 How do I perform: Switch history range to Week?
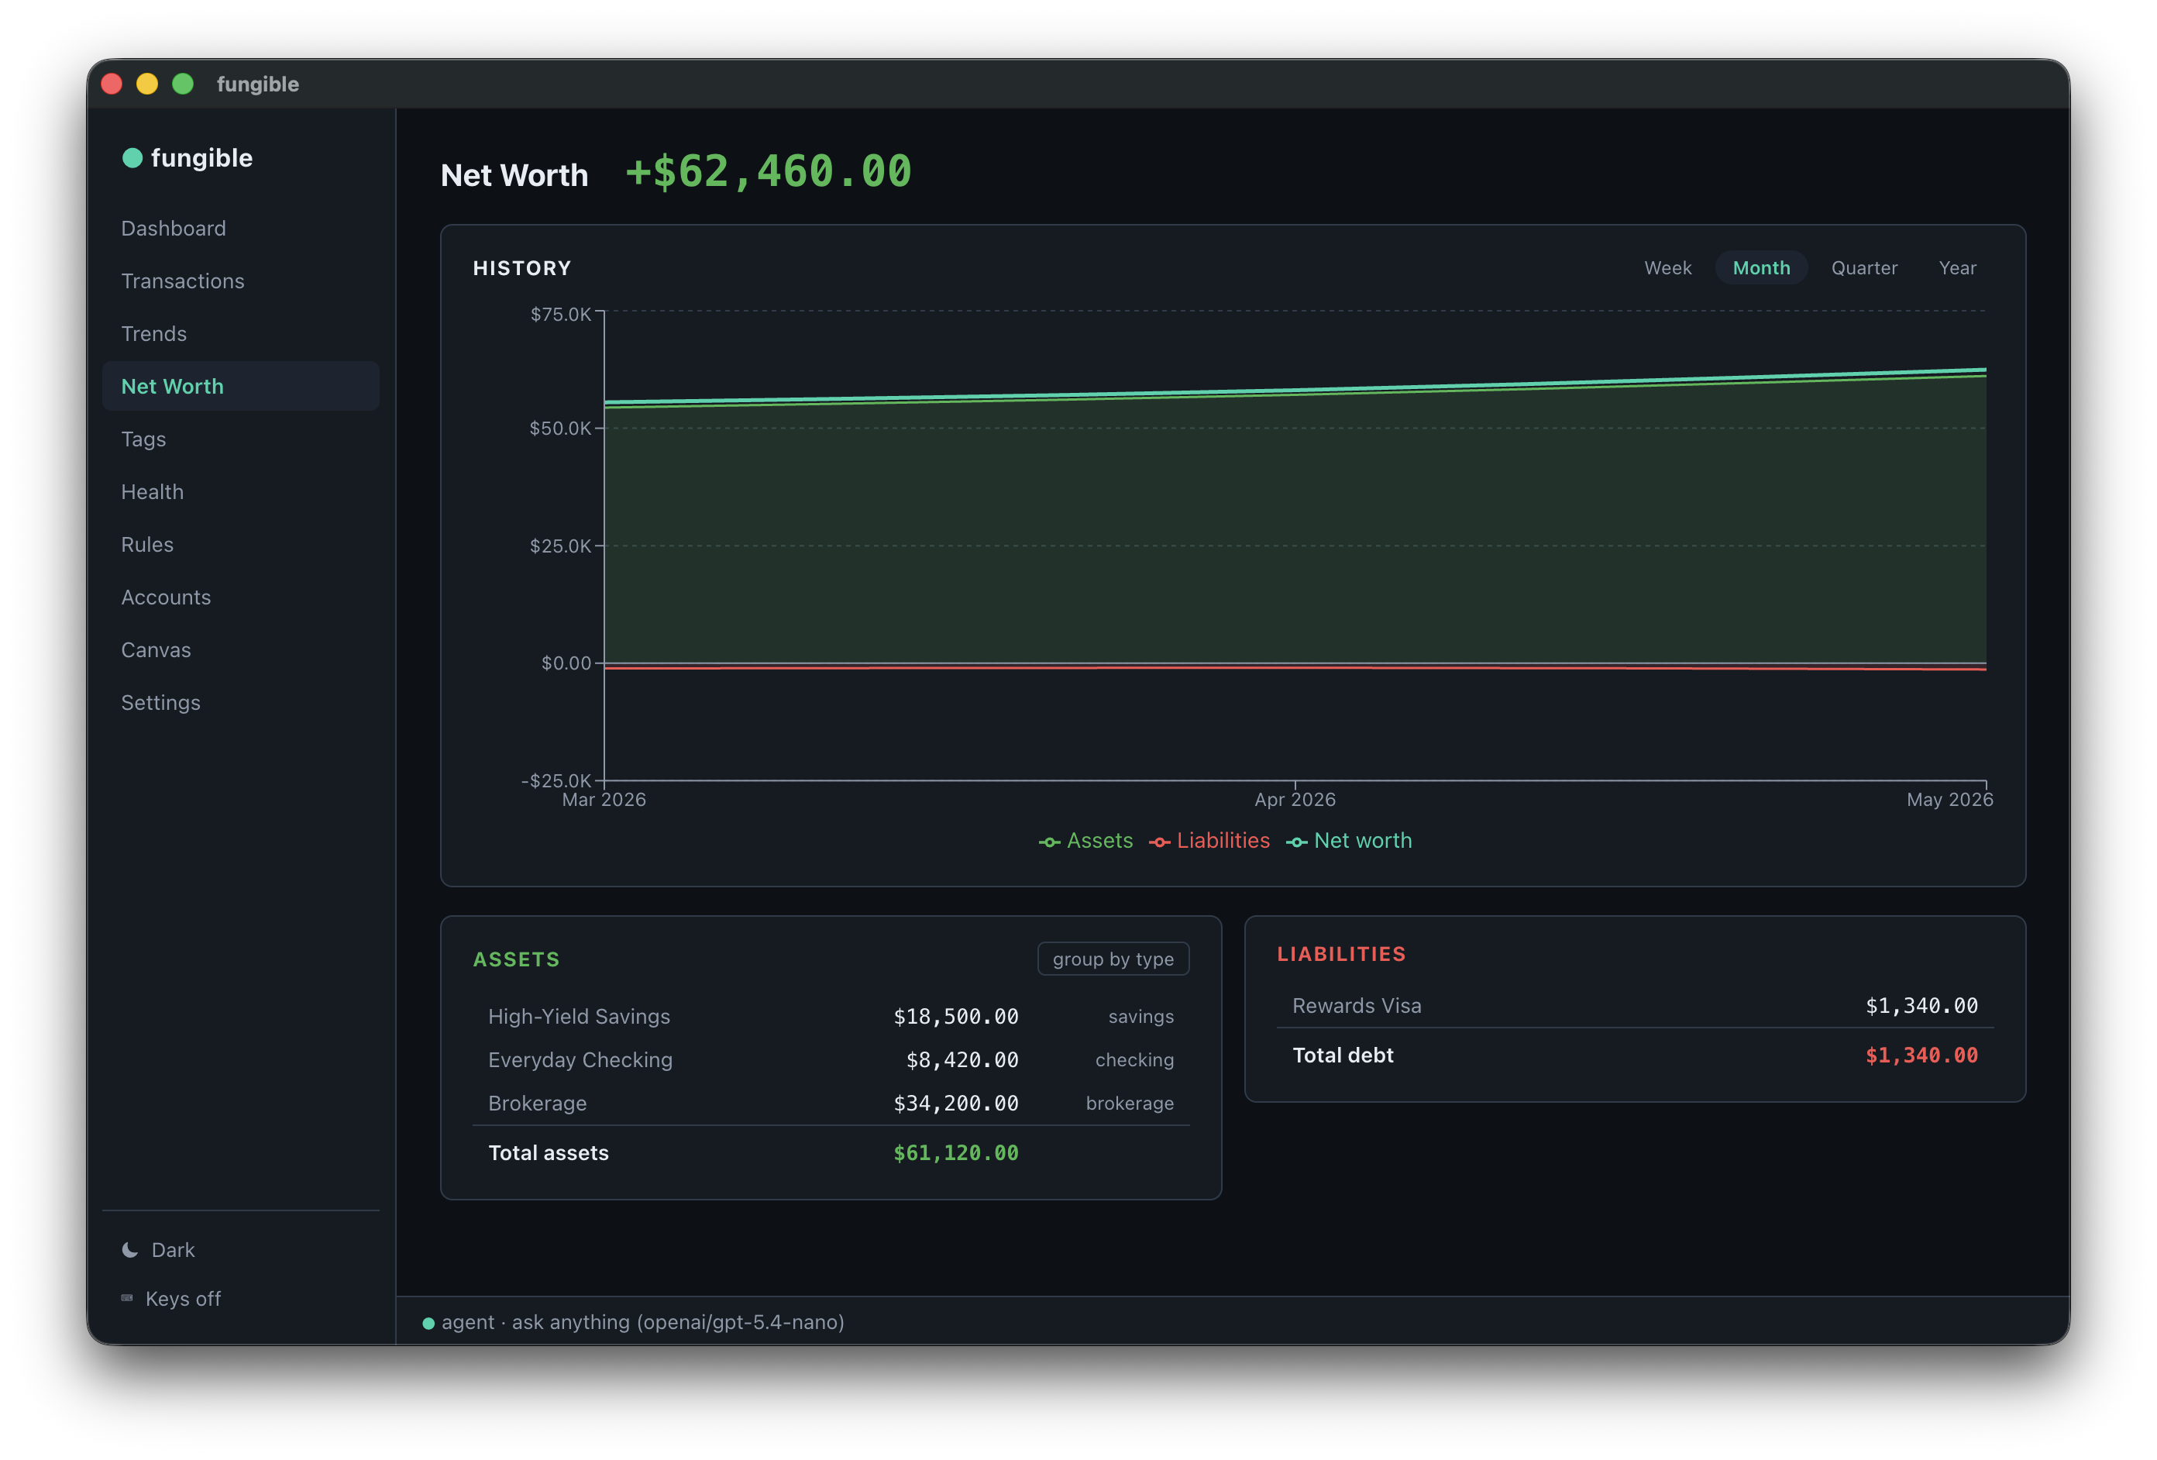[1667, 267]
